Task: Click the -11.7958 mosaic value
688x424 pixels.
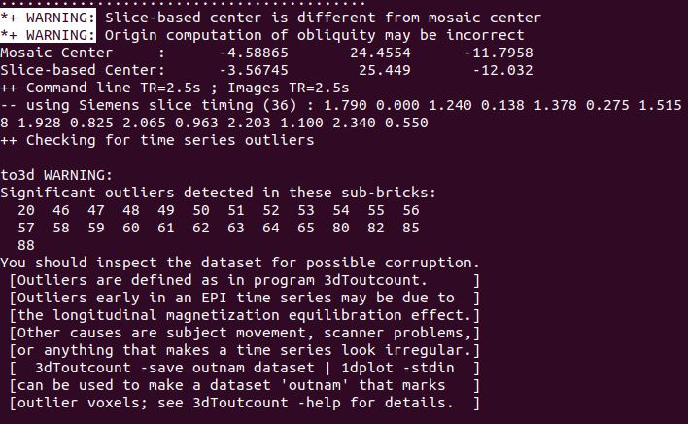Action: tap(499, 53)
